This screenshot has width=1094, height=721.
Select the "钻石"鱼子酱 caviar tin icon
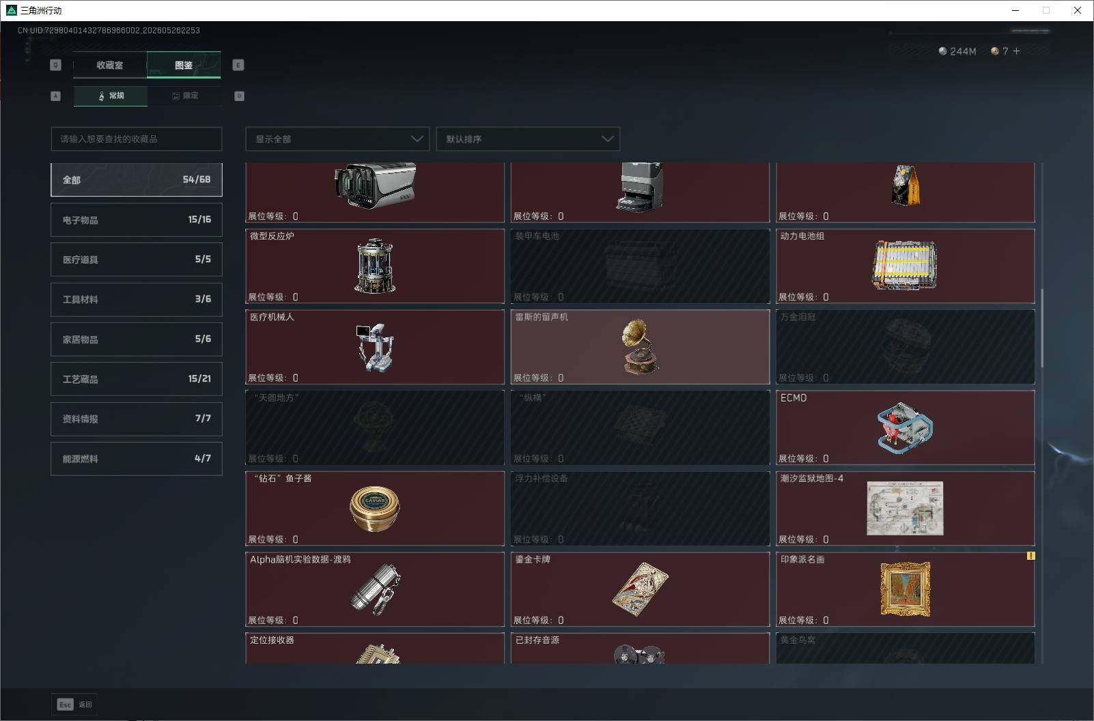coord(374,509)
